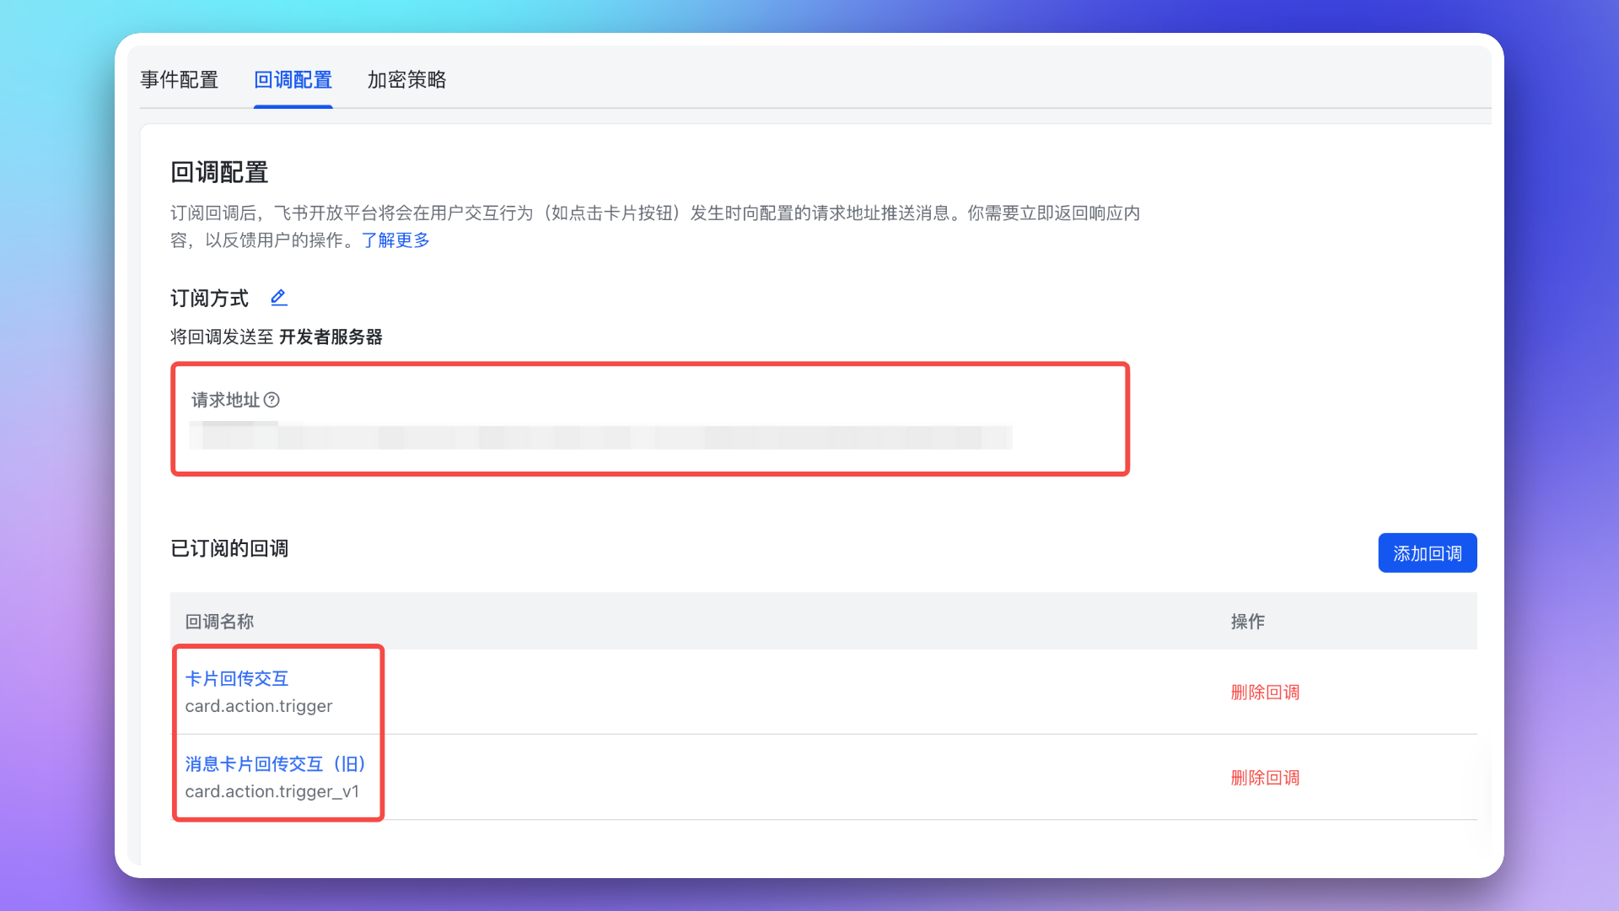Delete the card.action.trigger callback via 删除回调
This screenshot has width=1619, height=911.
click(1265, 693)
